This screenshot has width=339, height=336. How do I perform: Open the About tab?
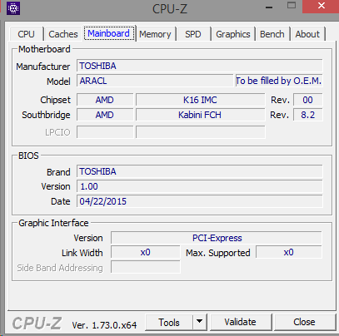point(307,34)
